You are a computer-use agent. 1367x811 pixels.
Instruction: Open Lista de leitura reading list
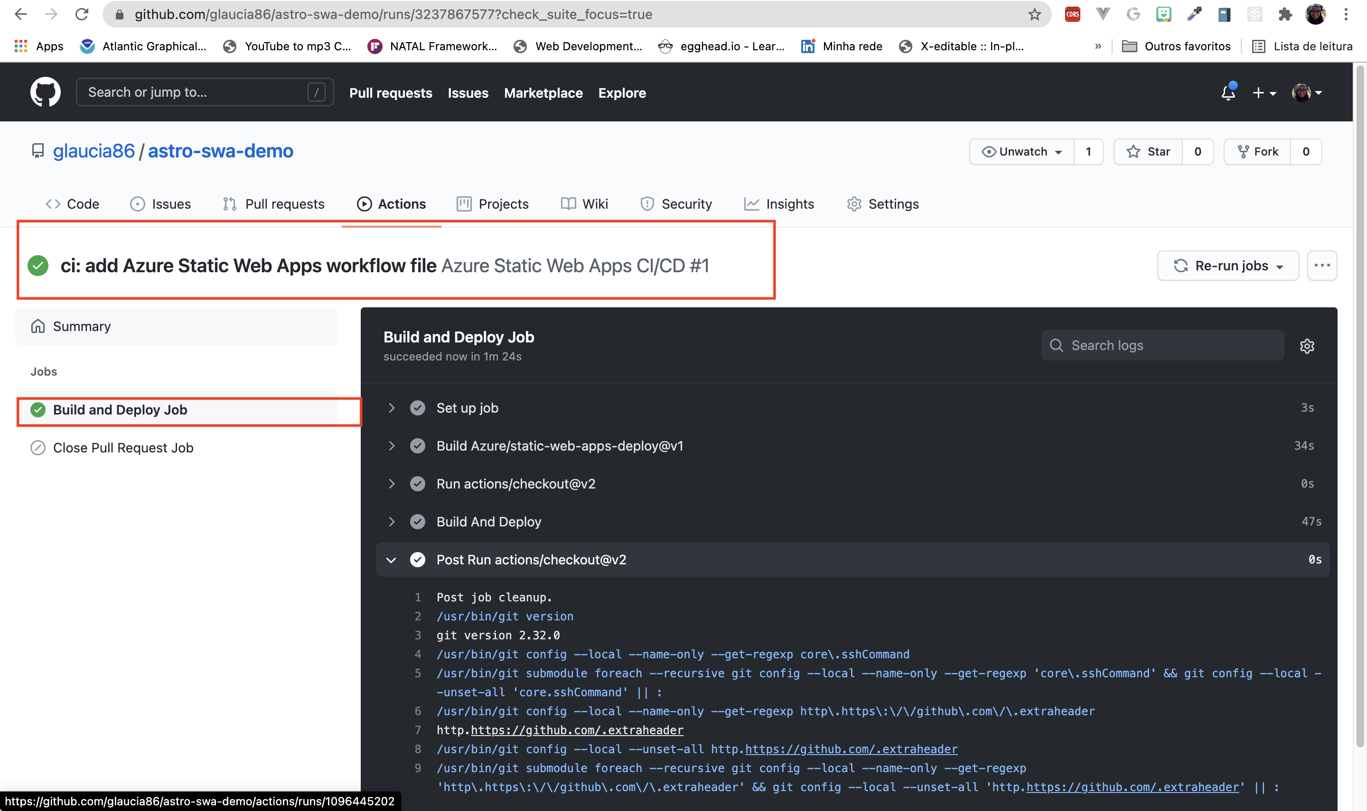[x=1302, y=46]
